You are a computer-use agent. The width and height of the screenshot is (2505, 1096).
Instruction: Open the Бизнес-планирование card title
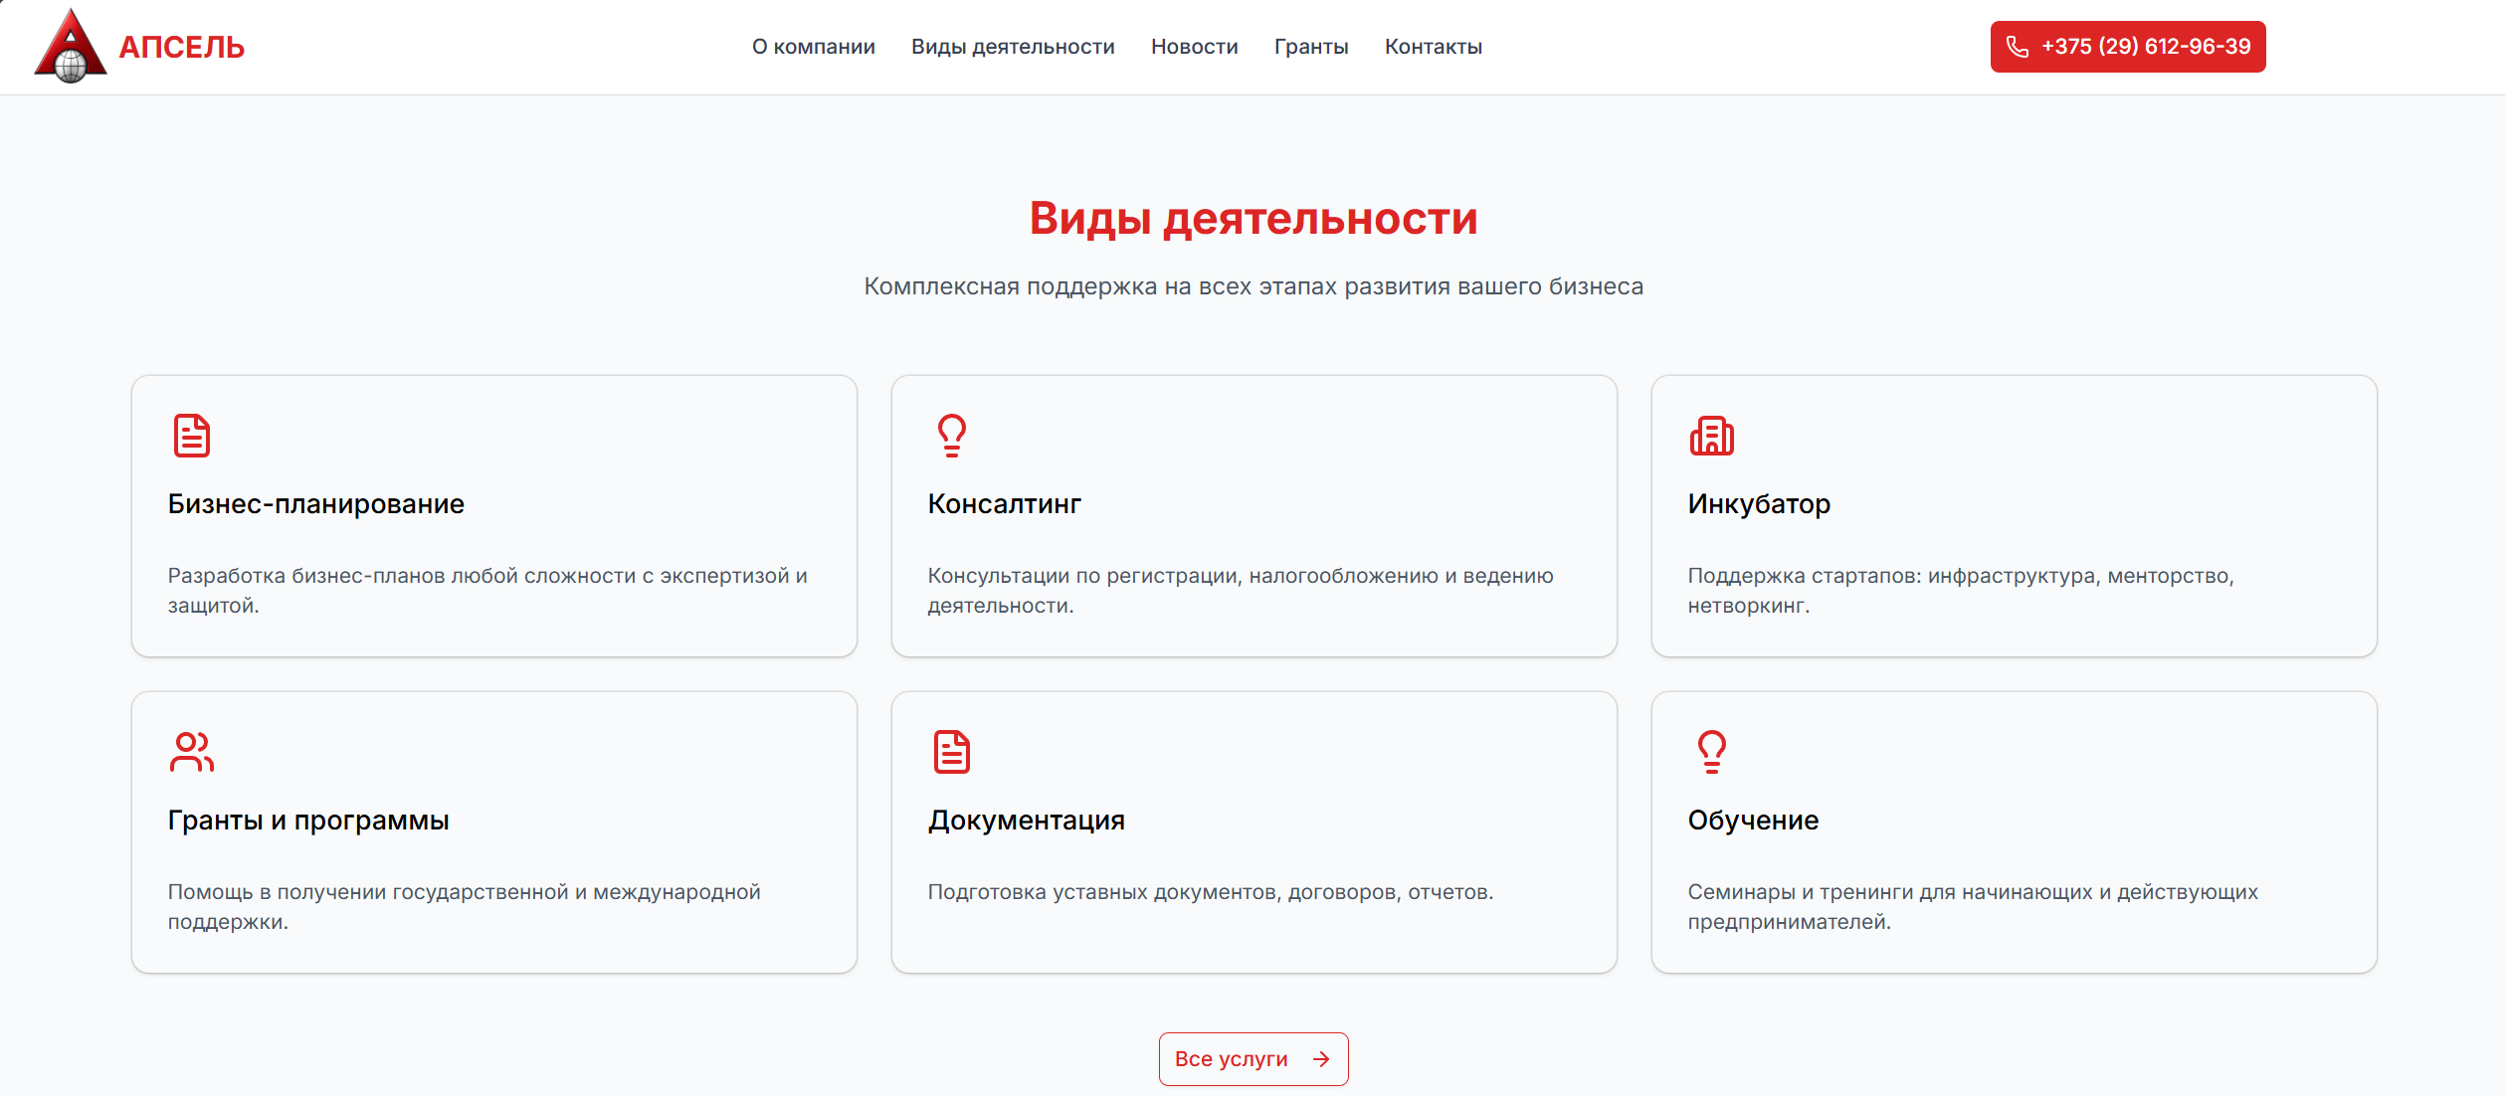316,504
